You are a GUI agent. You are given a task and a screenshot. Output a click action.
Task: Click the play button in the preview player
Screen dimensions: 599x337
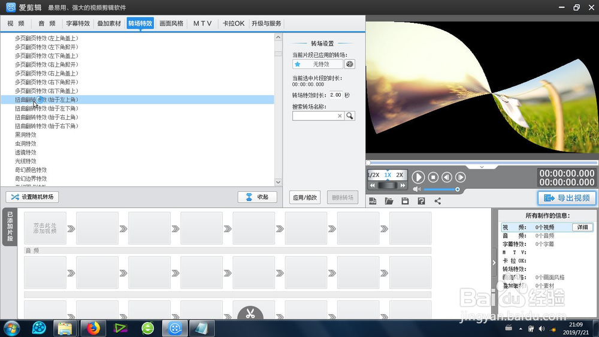point(418,177)
